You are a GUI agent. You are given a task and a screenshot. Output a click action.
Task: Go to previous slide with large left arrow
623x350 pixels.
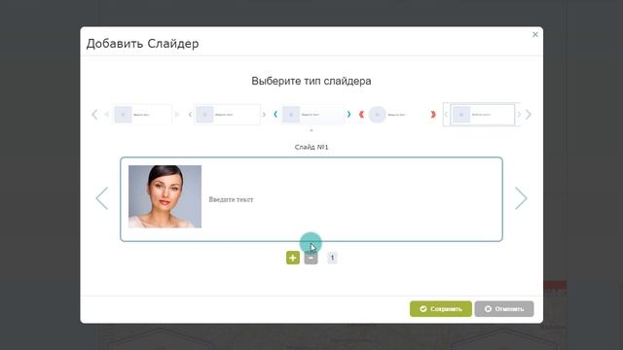point(102,198)
